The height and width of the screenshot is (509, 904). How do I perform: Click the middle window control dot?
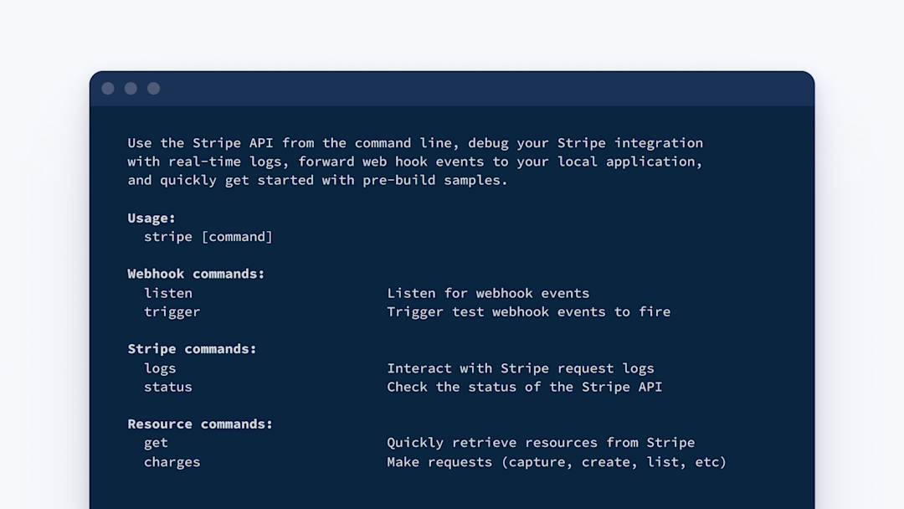(x=131, y=88)
